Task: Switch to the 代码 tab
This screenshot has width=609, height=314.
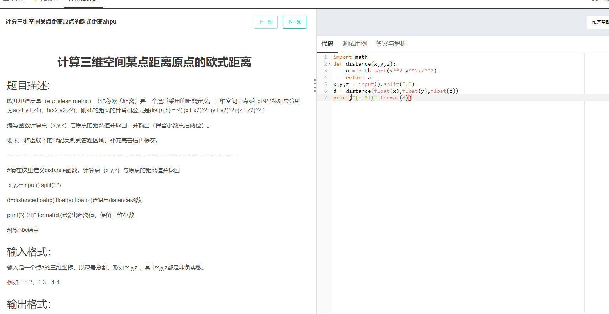Action: pos(327,43)
